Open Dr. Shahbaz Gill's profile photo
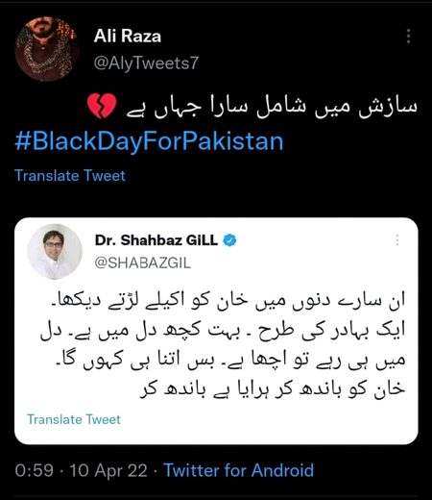The image size is (432, 500). coord(55,252)
